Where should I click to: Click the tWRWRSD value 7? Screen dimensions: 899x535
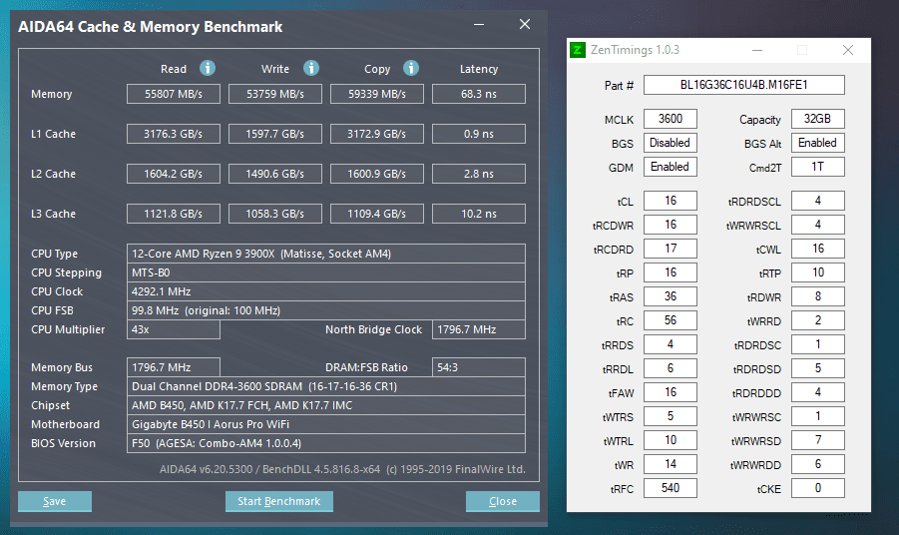(817, 440)
